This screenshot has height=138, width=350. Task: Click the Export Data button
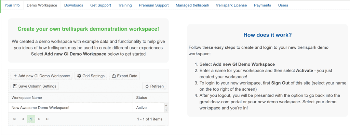click(x=124, y=76)
